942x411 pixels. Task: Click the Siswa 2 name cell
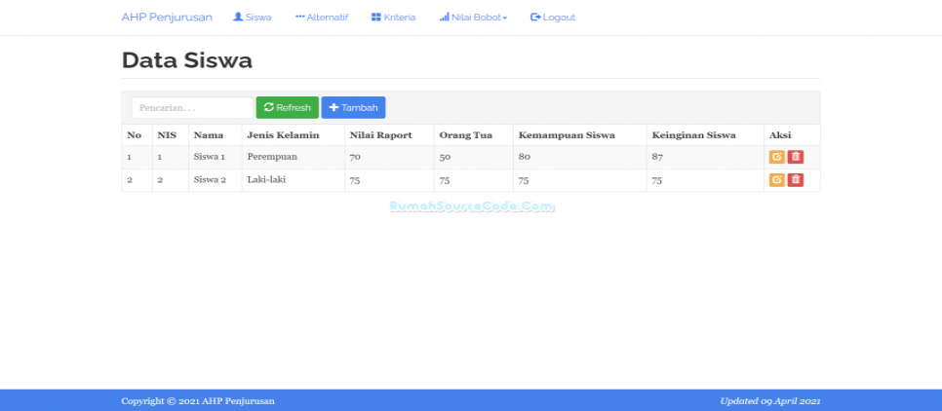[x=210, y=180]
